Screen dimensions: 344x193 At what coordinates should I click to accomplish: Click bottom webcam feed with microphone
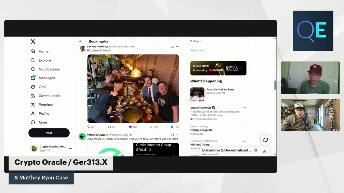pyautogui.click(x=310, y=115)
